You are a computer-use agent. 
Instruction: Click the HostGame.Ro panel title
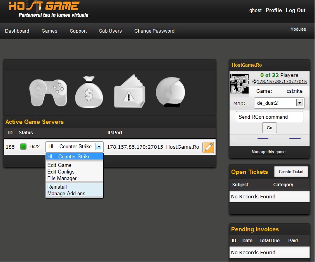click(x=247, y=65)
